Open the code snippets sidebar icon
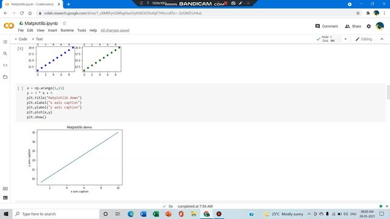This screenshot has height=219, width=390. (5, 65)
